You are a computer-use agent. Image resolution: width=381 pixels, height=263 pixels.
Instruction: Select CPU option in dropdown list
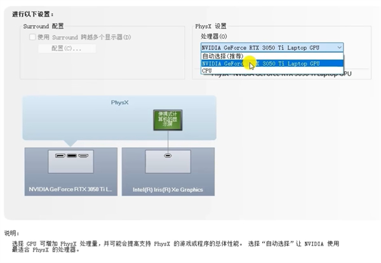272,71
